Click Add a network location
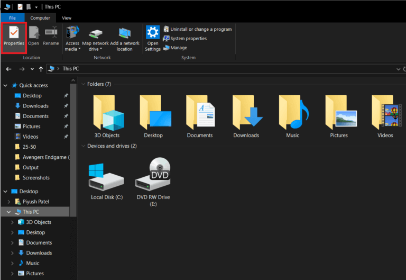 click(x=125, y=38)
